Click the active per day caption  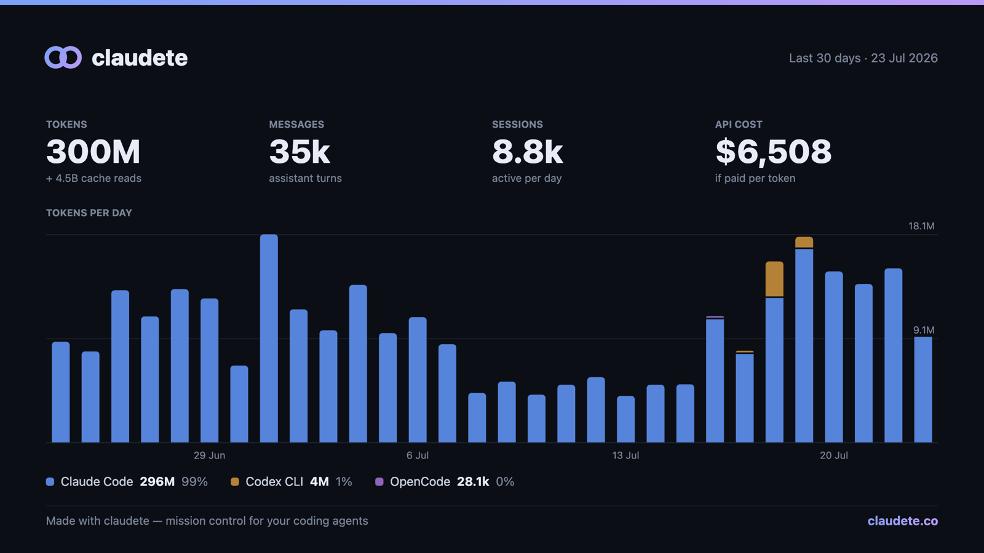[527, 178]
